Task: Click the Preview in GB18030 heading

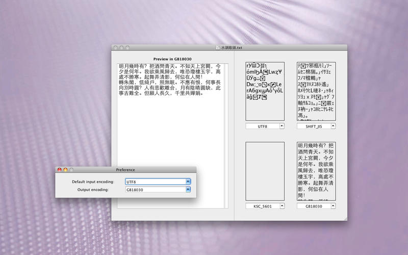Action: click(x=173, y=59)
